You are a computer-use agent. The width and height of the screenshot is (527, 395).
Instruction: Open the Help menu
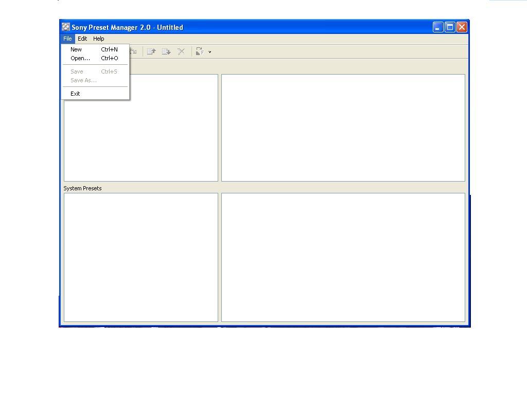click(x=98, y=38)
